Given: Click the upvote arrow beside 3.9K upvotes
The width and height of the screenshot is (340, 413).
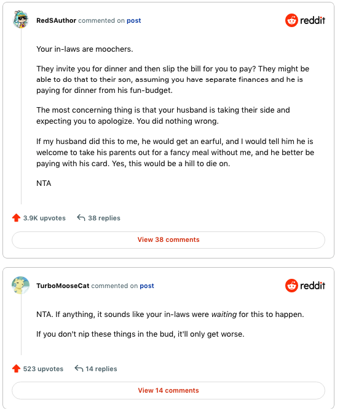Looking at the screenshot, I should [16, 218].
